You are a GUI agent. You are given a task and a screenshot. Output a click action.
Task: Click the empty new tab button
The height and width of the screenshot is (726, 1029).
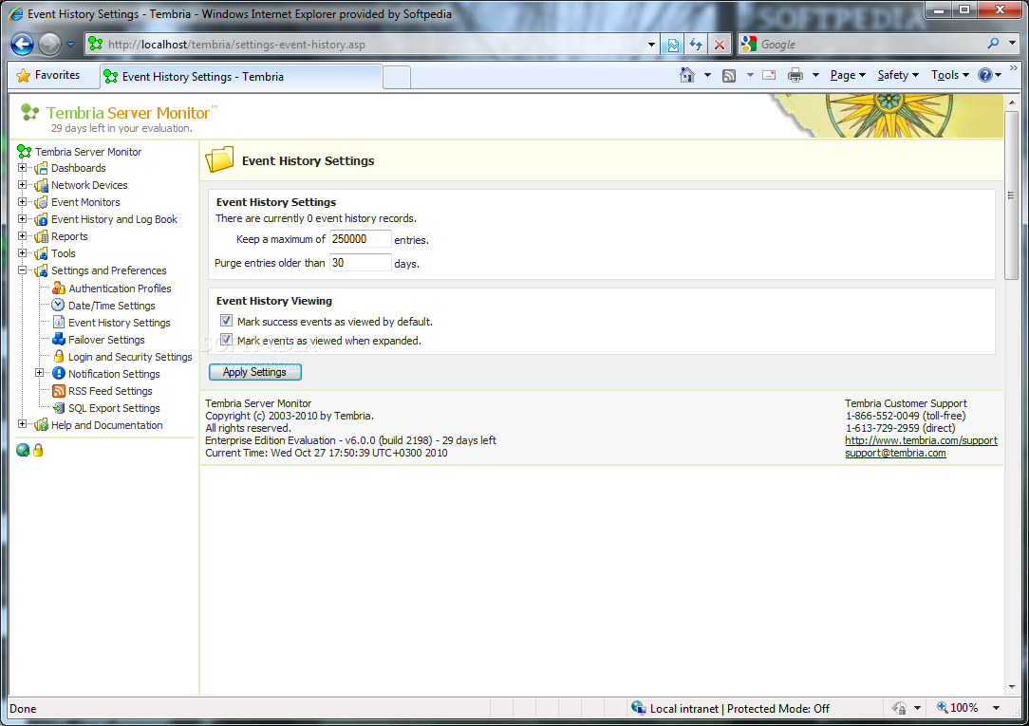click(x=397, y=78)
